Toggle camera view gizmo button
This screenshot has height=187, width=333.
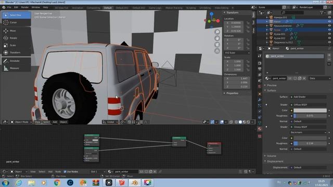(x=217, y=45)
